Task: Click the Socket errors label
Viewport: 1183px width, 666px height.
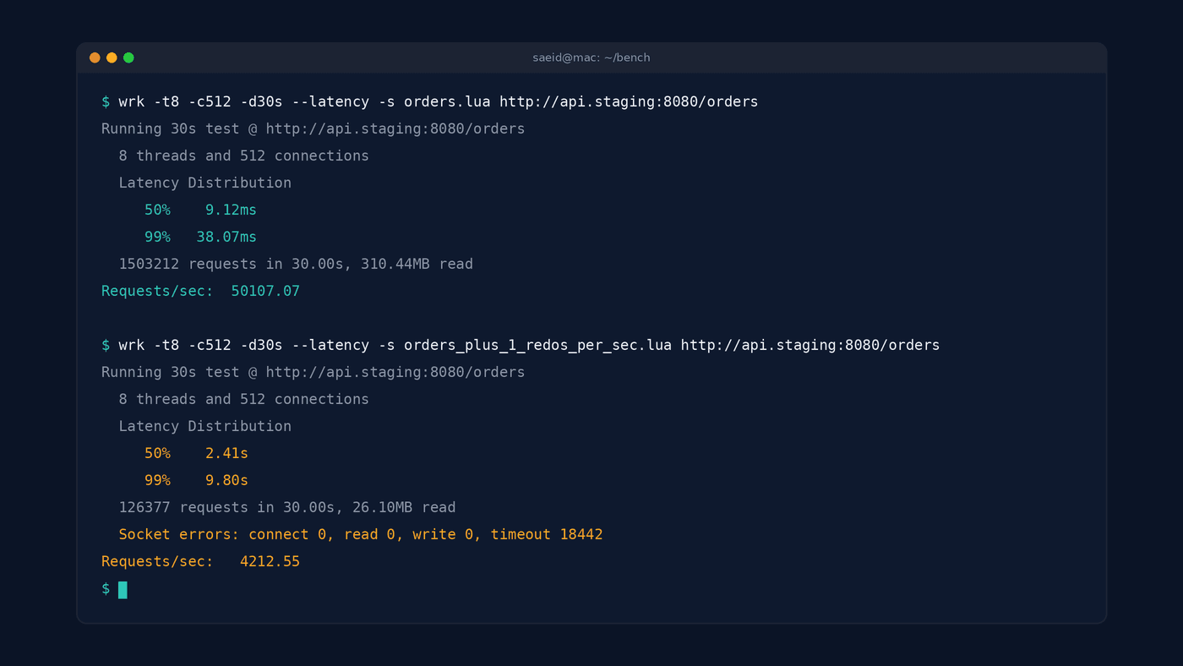Action: point(179,534)
